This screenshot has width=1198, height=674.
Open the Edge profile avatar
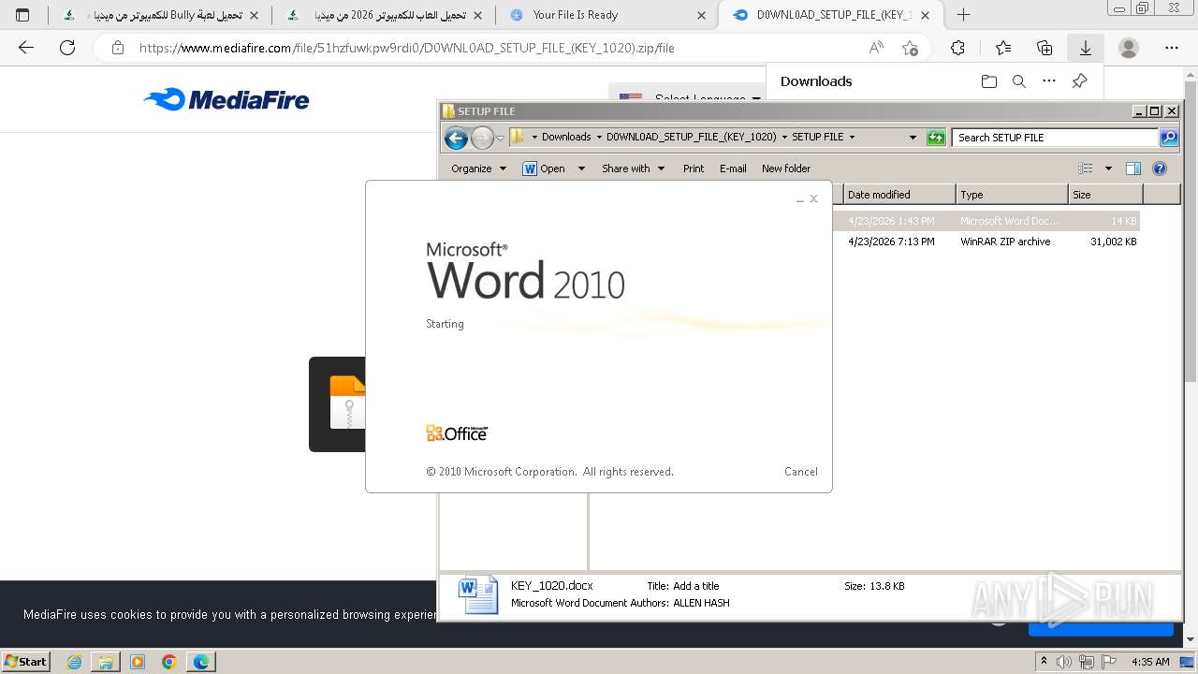point(1129,48)
